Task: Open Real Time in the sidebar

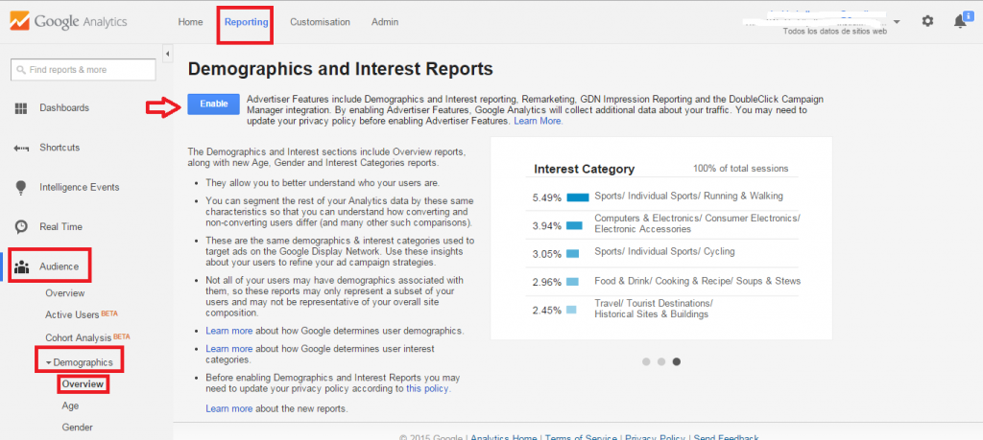Action: click(60, 226)
